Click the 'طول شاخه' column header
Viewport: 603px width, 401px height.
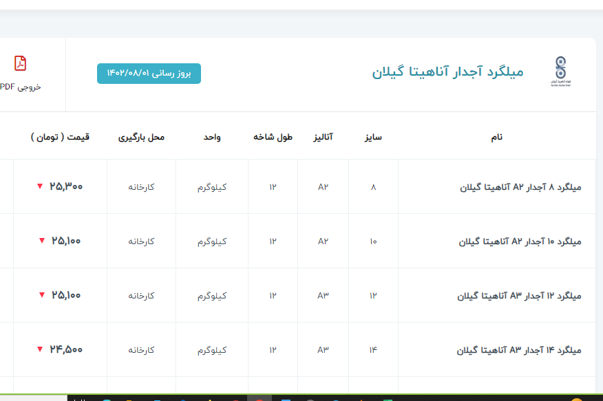click(273, 137)
